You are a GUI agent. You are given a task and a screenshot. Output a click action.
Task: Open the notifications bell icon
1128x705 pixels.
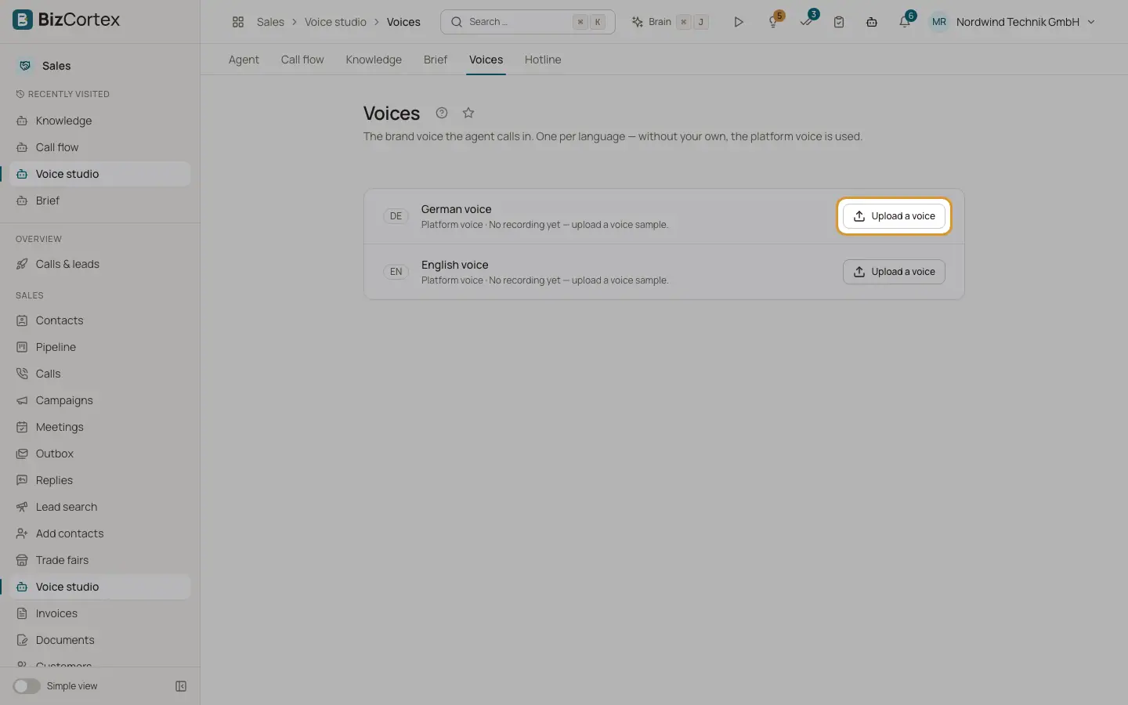coord(905,22)
